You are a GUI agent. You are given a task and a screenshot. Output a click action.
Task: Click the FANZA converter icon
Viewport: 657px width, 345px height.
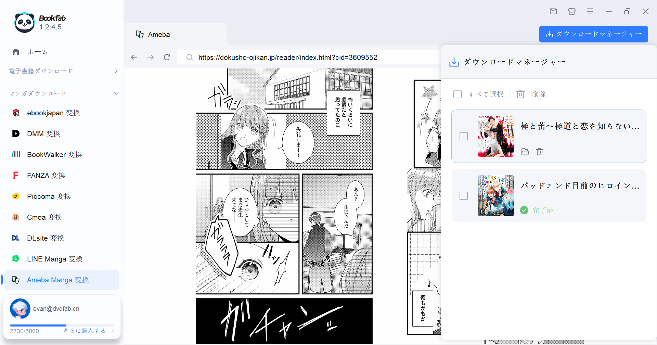(16, 175)
